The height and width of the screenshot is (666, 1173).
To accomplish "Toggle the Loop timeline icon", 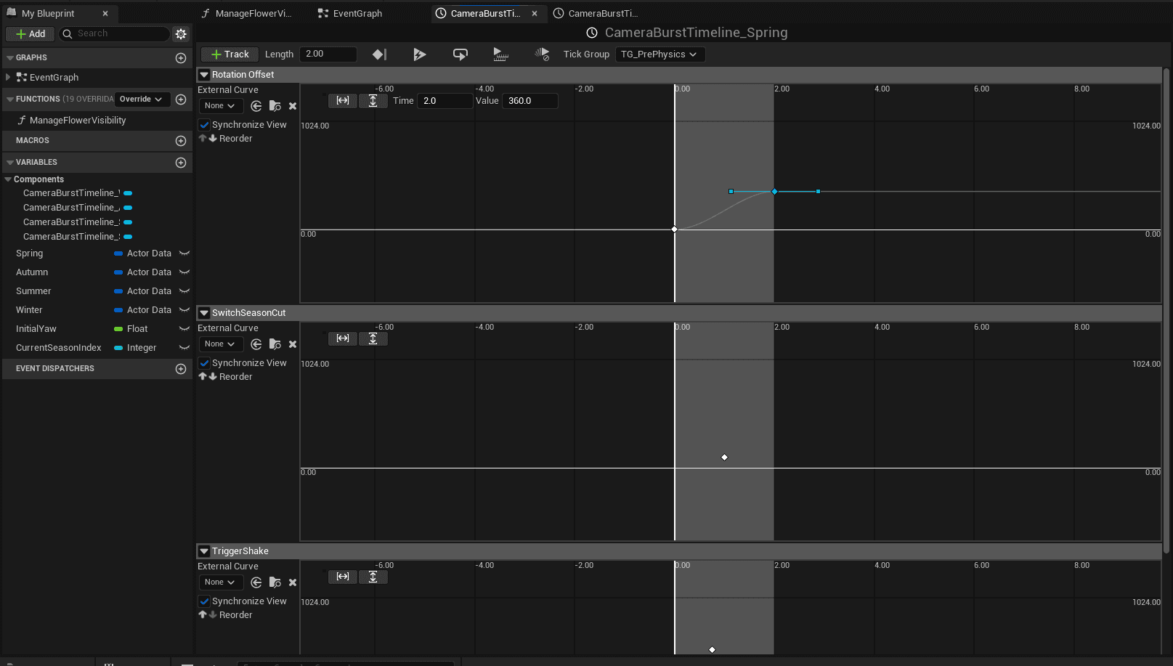I will point(460,54).
